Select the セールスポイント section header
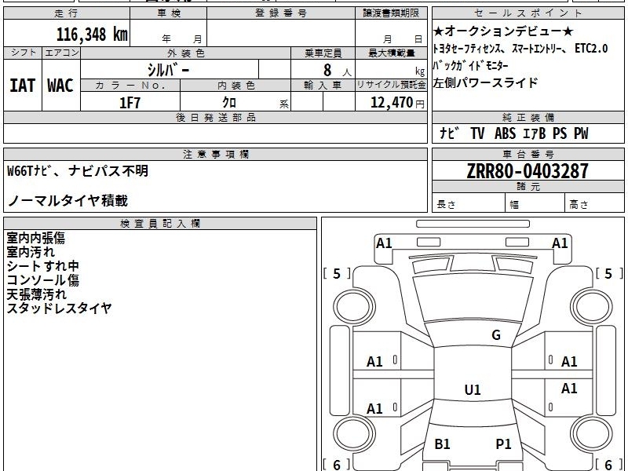This screenshot has height=471, width=628. tap(528, 13)
